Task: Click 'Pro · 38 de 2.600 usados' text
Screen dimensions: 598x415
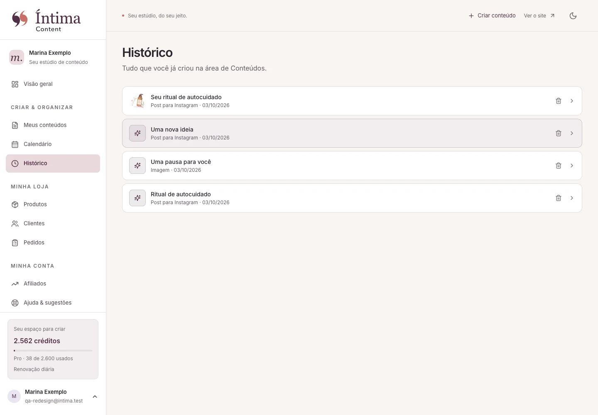Action: 43,359
